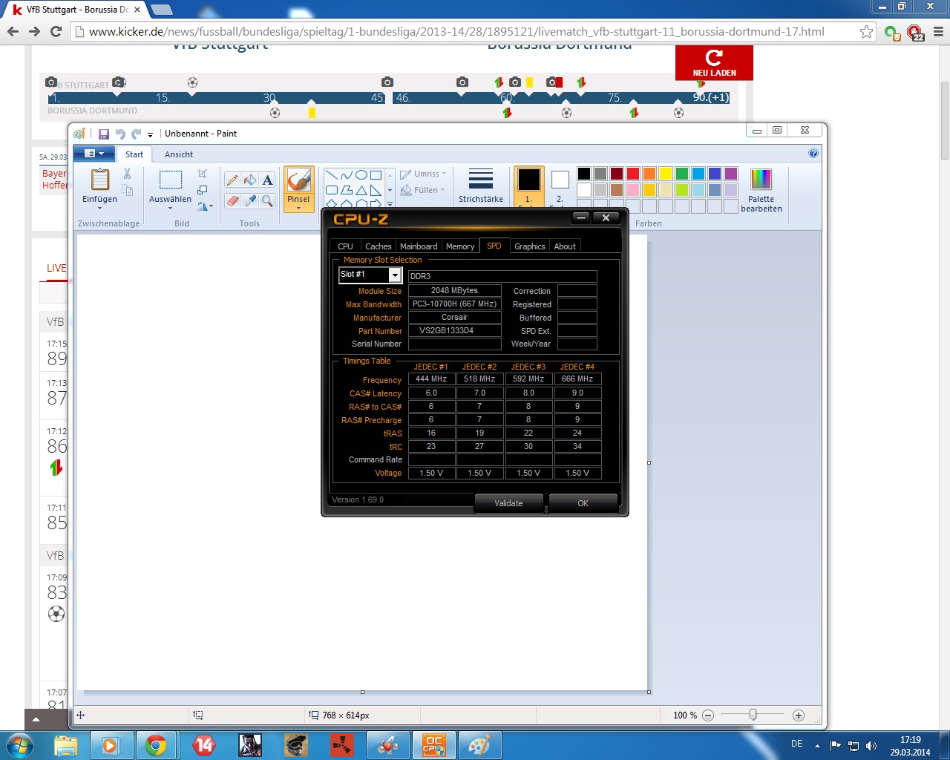950x760 pixels.
Task: Choose the oval shape in shapes gallery
Action: click(361, 175)
